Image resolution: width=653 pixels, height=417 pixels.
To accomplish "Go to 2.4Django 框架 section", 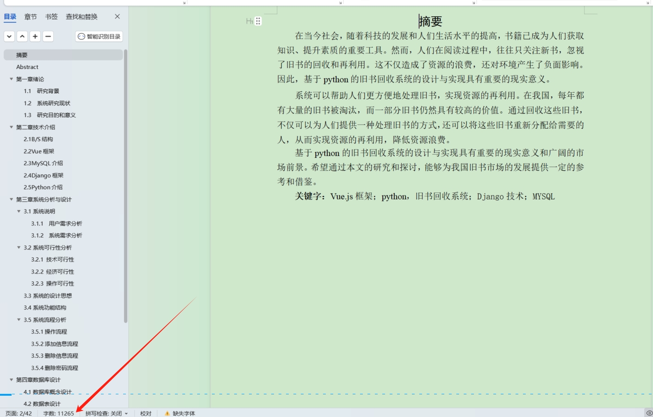I will pyautogui.click(x=44, y=175).
